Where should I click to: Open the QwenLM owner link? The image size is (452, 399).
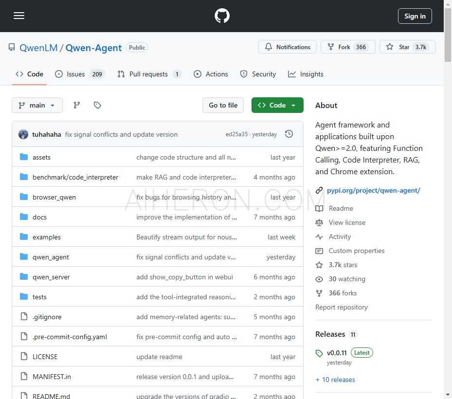[x=38, y=48]
